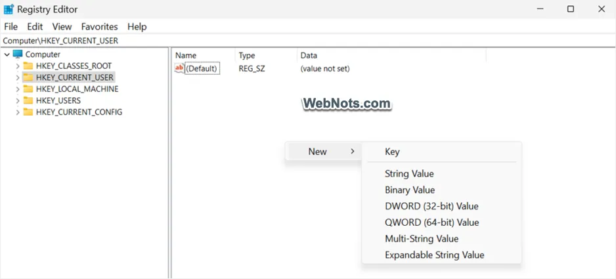The image size is (616, 279).
Task: Open the File menu
Action: tap(11, 27)
